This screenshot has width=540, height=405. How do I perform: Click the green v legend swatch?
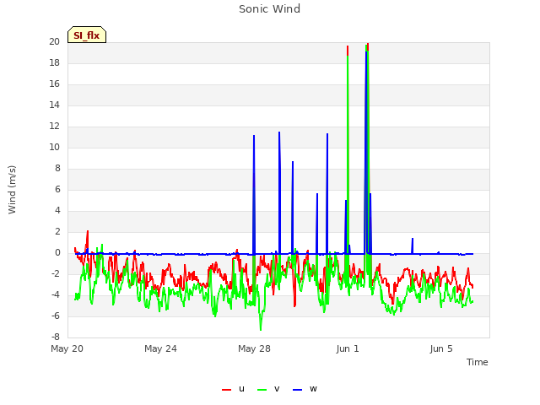pos(262,390)
